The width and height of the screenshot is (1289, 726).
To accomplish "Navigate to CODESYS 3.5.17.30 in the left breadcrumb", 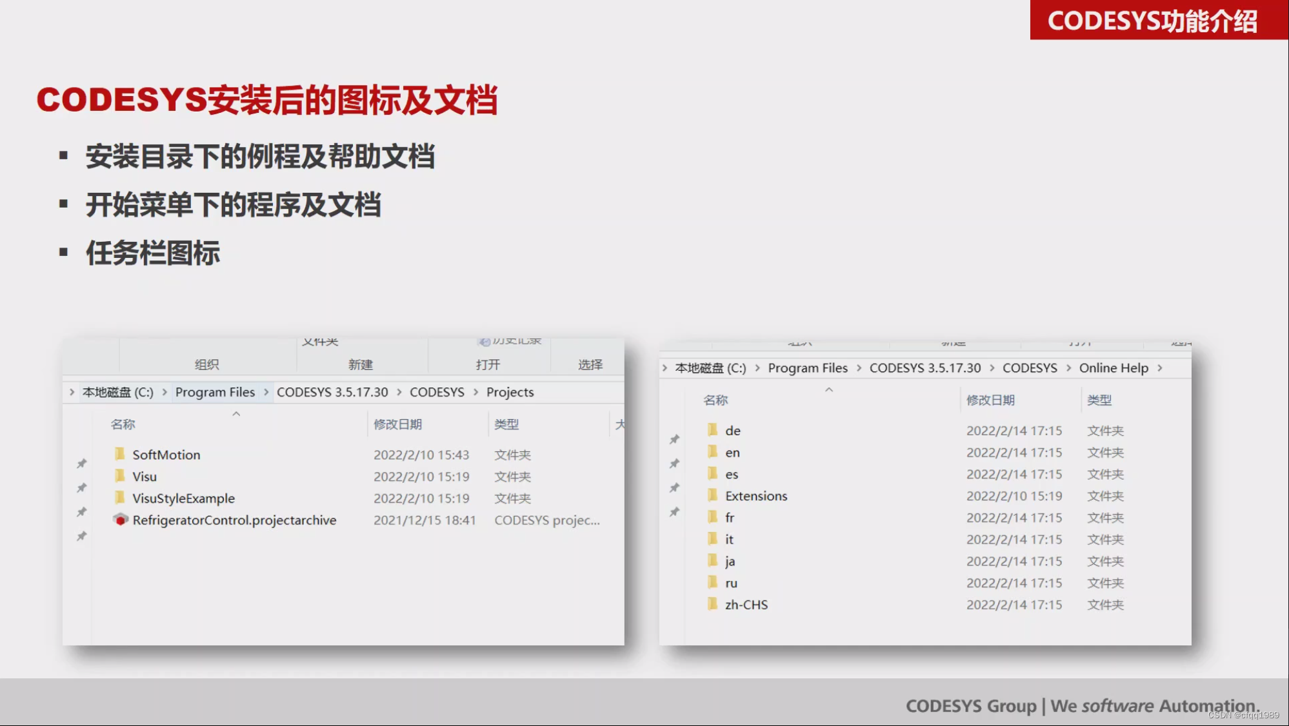I will tap(332, 392).
